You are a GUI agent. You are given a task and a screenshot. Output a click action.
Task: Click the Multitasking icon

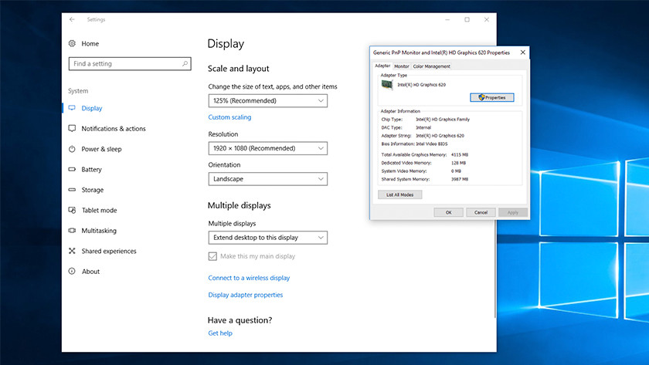click(x=73, y=231)
